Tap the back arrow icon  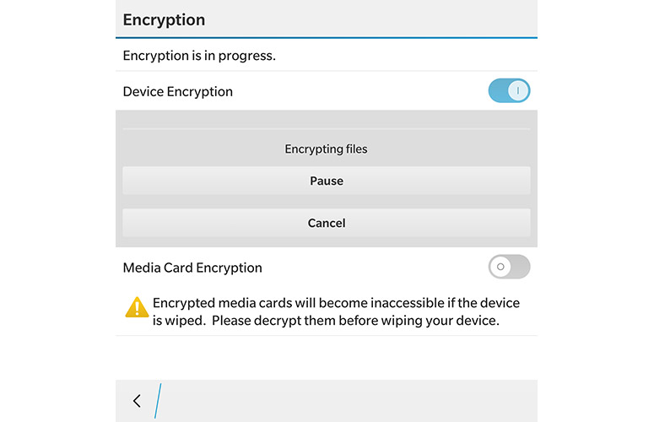[137, 401]
